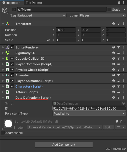Expand the Attack script foldout
Screen dimensions: 127x152
tap(3, 92)
